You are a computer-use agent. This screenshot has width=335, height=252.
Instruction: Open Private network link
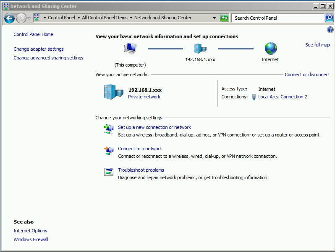point(144,97)
